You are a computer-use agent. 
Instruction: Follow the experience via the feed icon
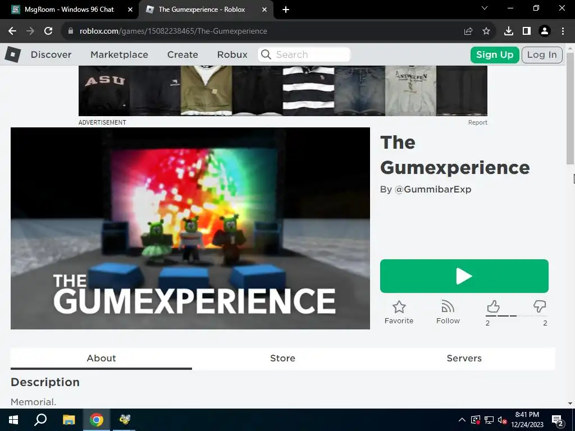[x=448, y=313]
